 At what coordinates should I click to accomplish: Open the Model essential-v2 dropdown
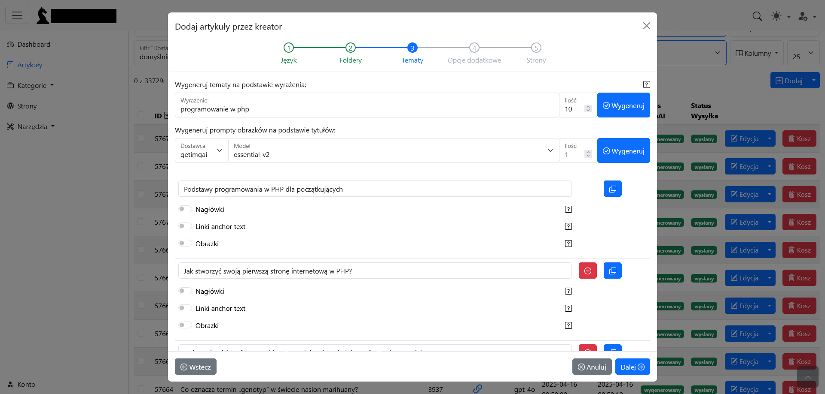[x=394, y=150]
